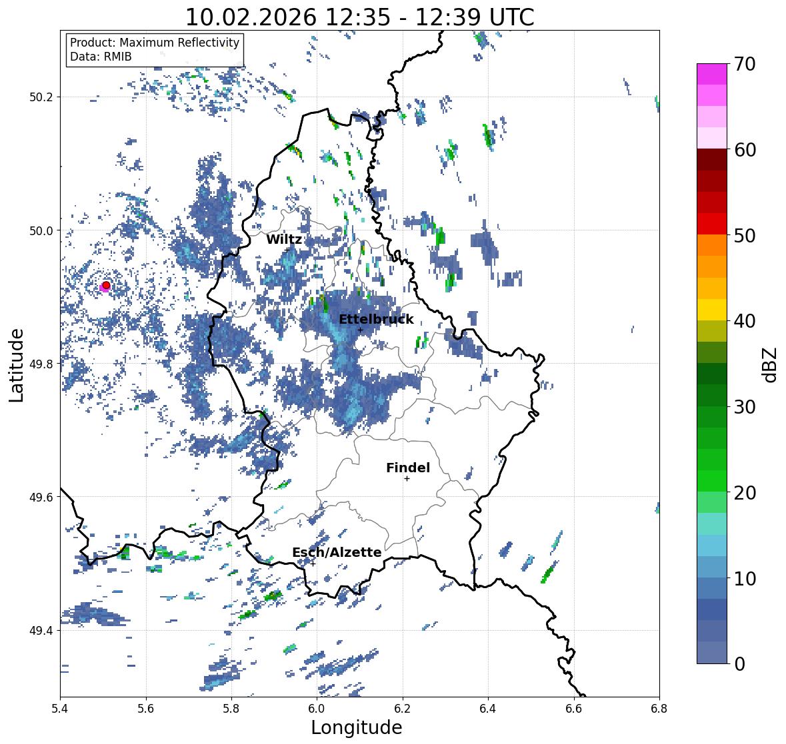The image size is (786, 744).
Task: Click the 6.8 longitude tick label
Action: click(x=659, y=709)
